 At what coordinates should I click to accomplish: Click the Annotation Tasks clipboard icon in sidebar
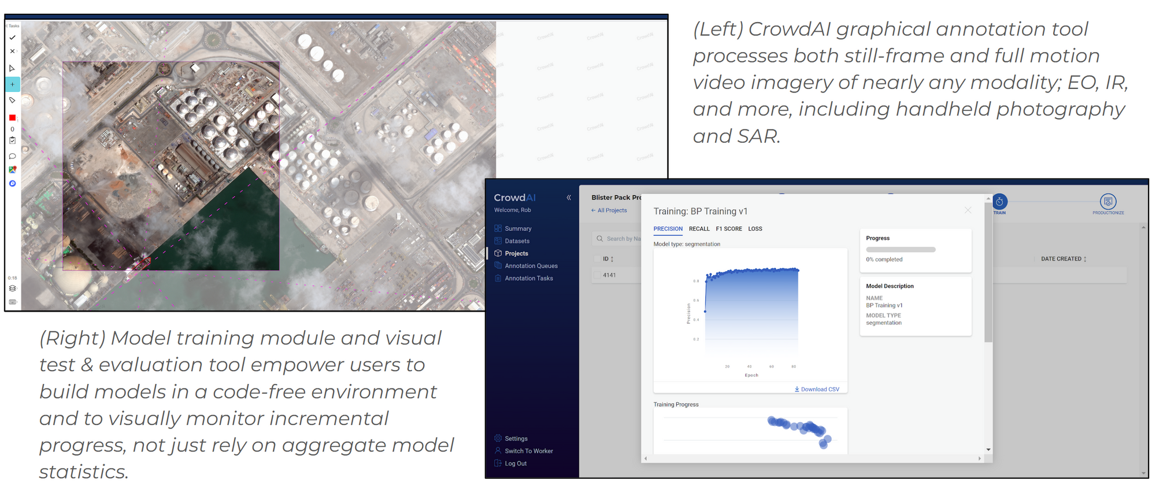498,278
